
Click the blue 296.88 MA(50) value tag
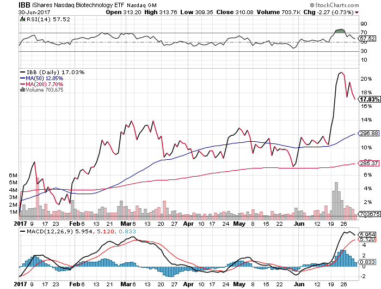click(x=369, y=134)
